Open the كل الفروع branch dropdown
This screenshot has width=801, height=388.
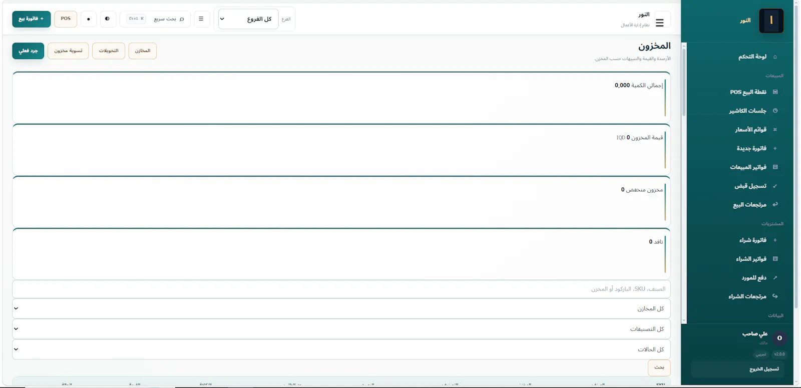(248, 19)
